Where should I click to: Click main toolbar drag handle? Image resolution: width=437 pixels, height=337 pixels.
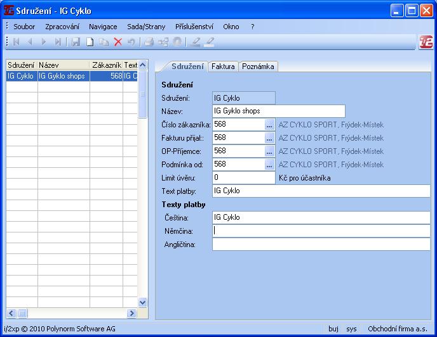pyautogui.click(x=7, y=42)
